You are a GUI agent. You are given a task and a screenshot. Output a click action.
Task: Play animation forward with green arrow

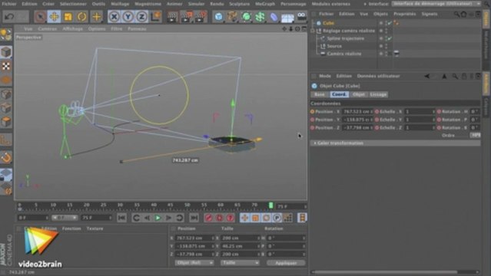point(158,218)
